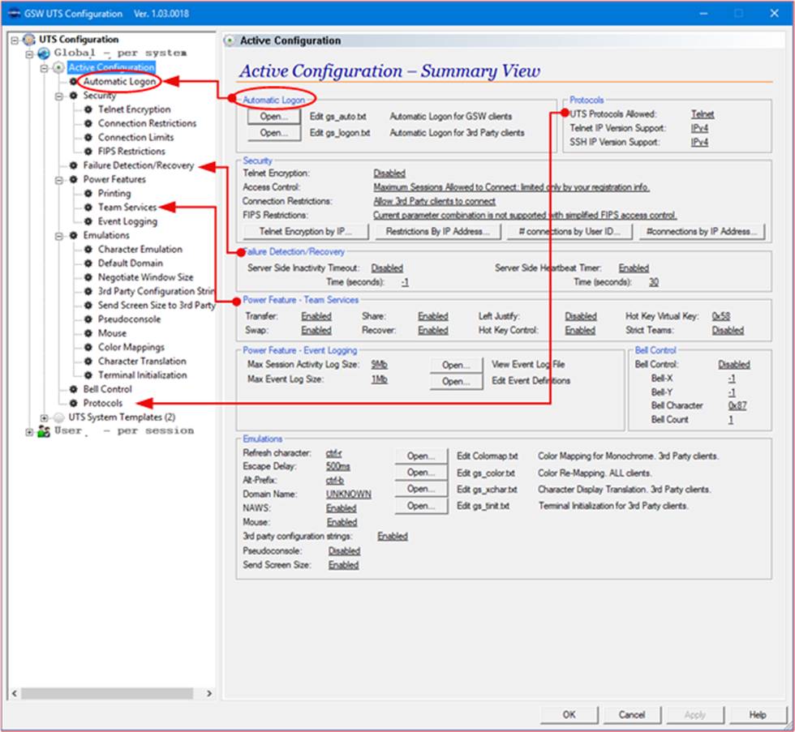Viewport: 795px width, 732px height.
Task: Open Edit gs_color.txt file
Action: coord(421,473)
